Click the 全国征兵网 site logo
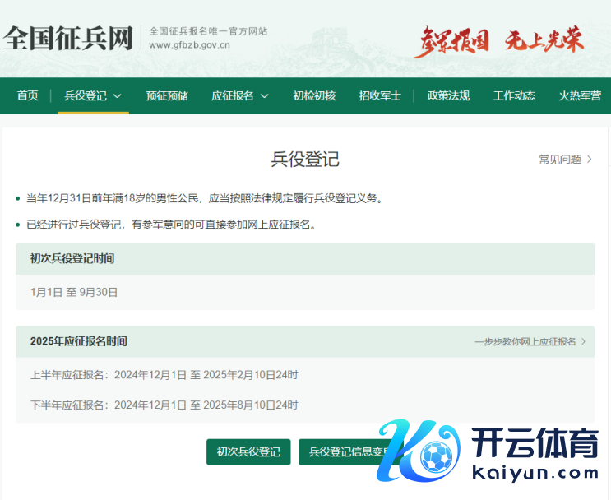This screenshot has height=500, width=611. click(67, 38)
